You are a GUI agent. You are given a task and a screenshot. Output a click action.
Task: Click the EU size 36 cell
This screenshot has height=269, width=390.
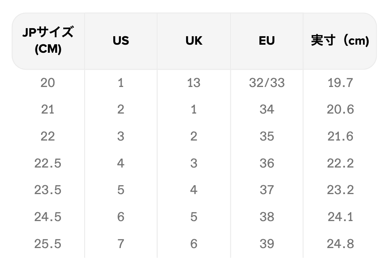click(x=267, y=163)
